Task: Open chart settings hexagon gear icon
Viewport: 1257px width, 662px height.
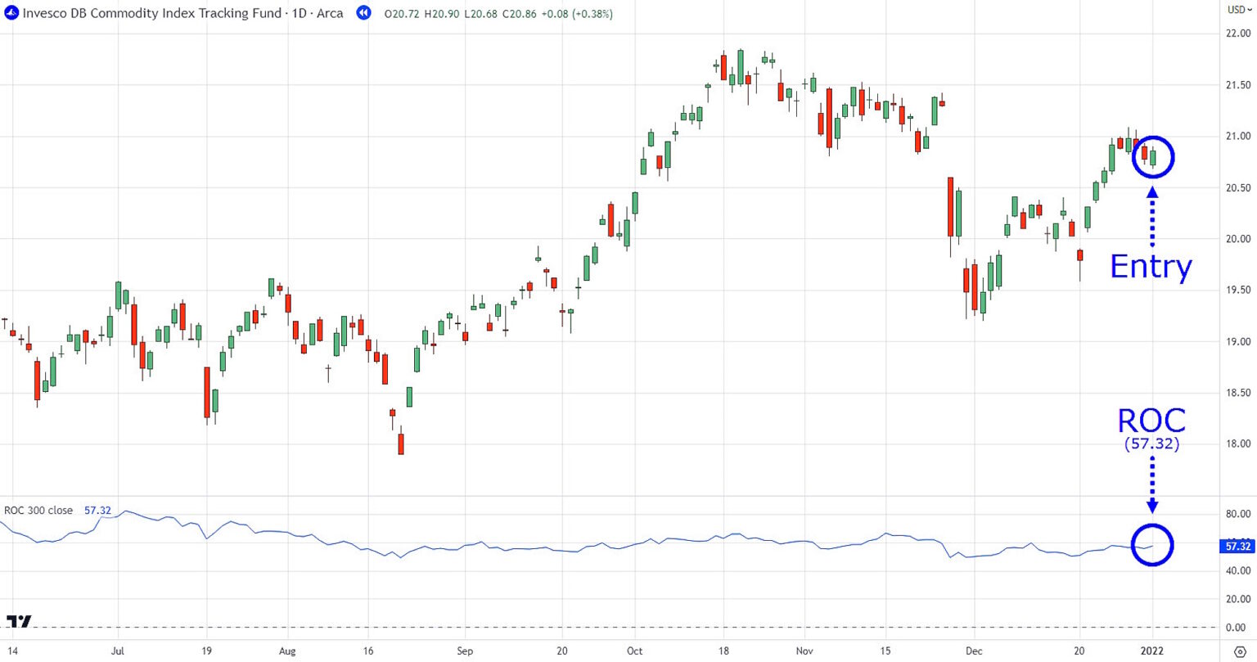Action: pyautogui.click(x=1239, y=651)
